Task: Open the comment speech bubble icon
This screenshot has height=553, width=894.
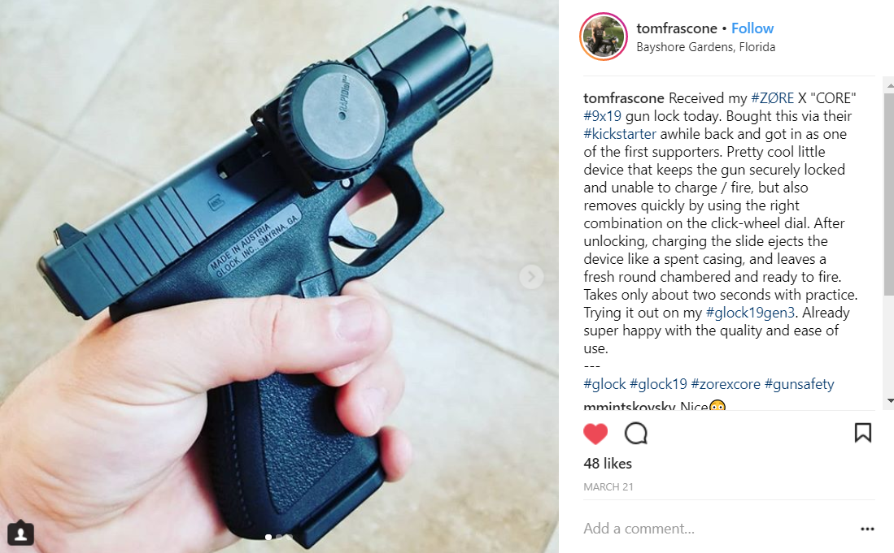Action: click(x=635, y=434)
